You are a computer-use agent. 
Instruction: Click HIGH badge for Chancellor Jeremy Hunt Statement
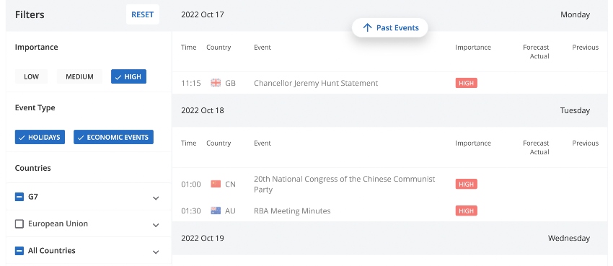[466, 83]
